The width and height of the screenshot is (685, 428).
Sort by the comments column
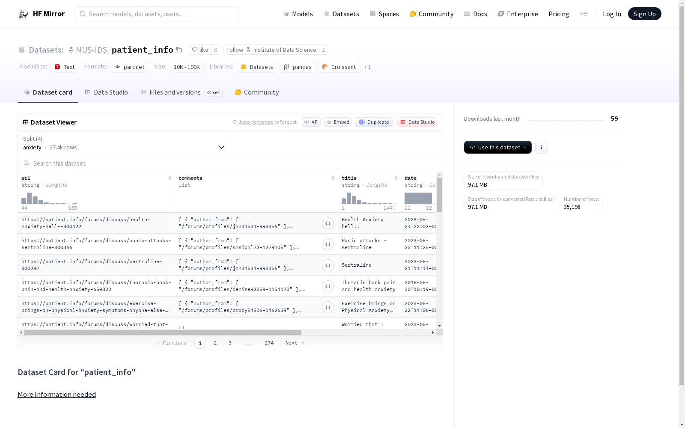tap(333, 178)
